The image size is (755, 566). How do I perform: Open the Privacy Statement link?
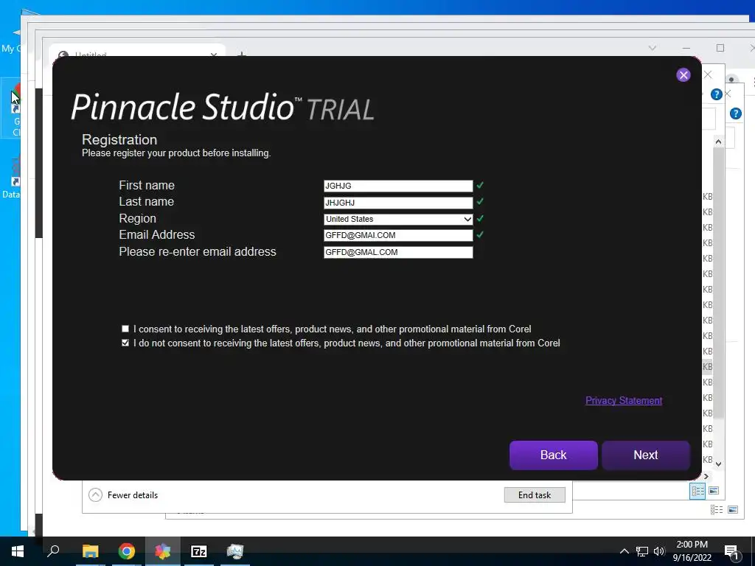coord(624,400)
